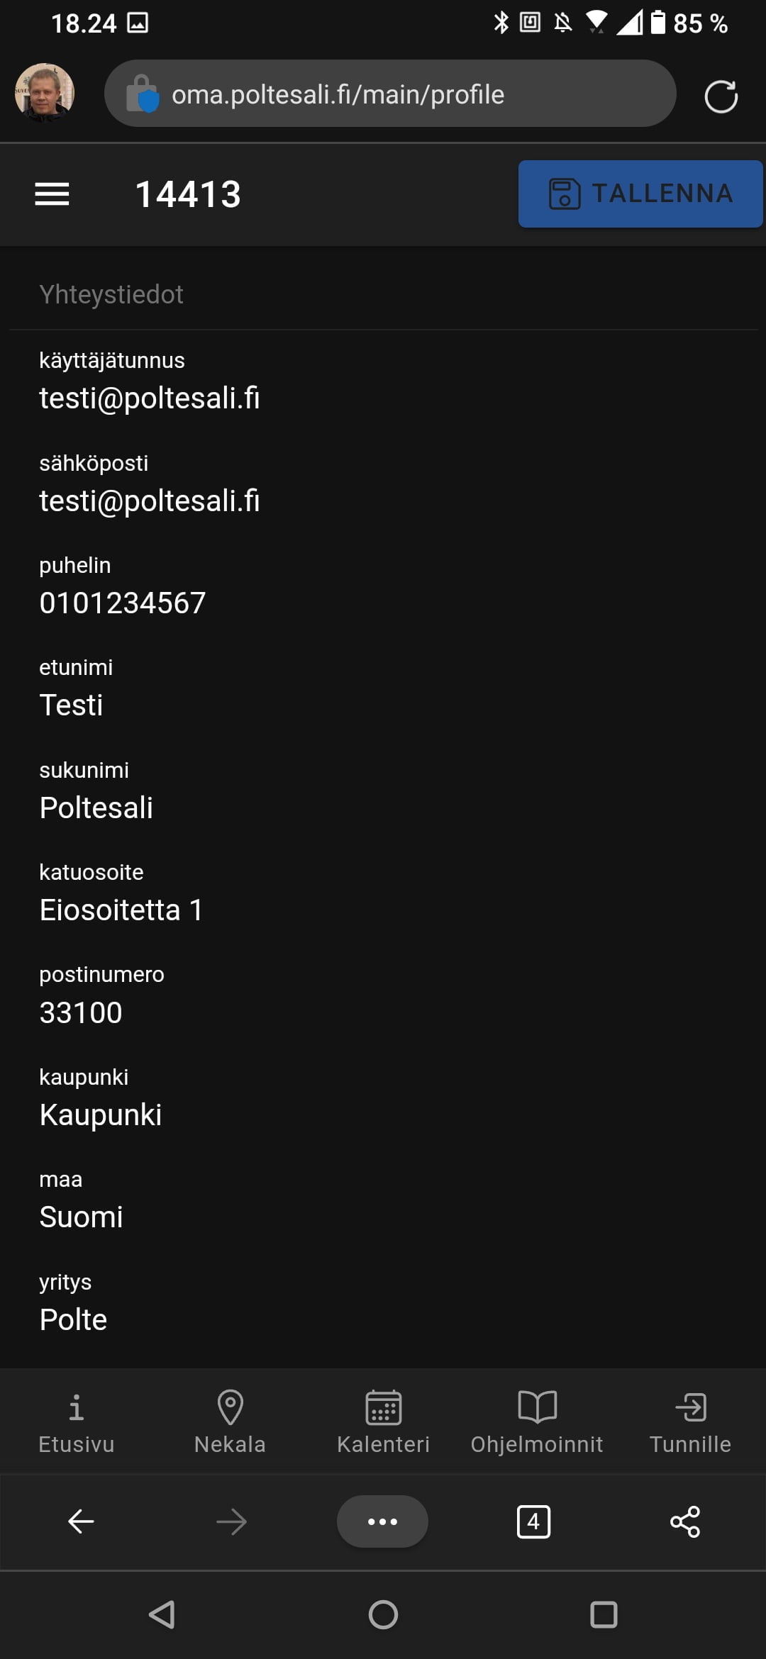The image size is (766, 1659).
Task: Click the TALLENNA save button
Action: pyautogui.click(x=640, y=194)
